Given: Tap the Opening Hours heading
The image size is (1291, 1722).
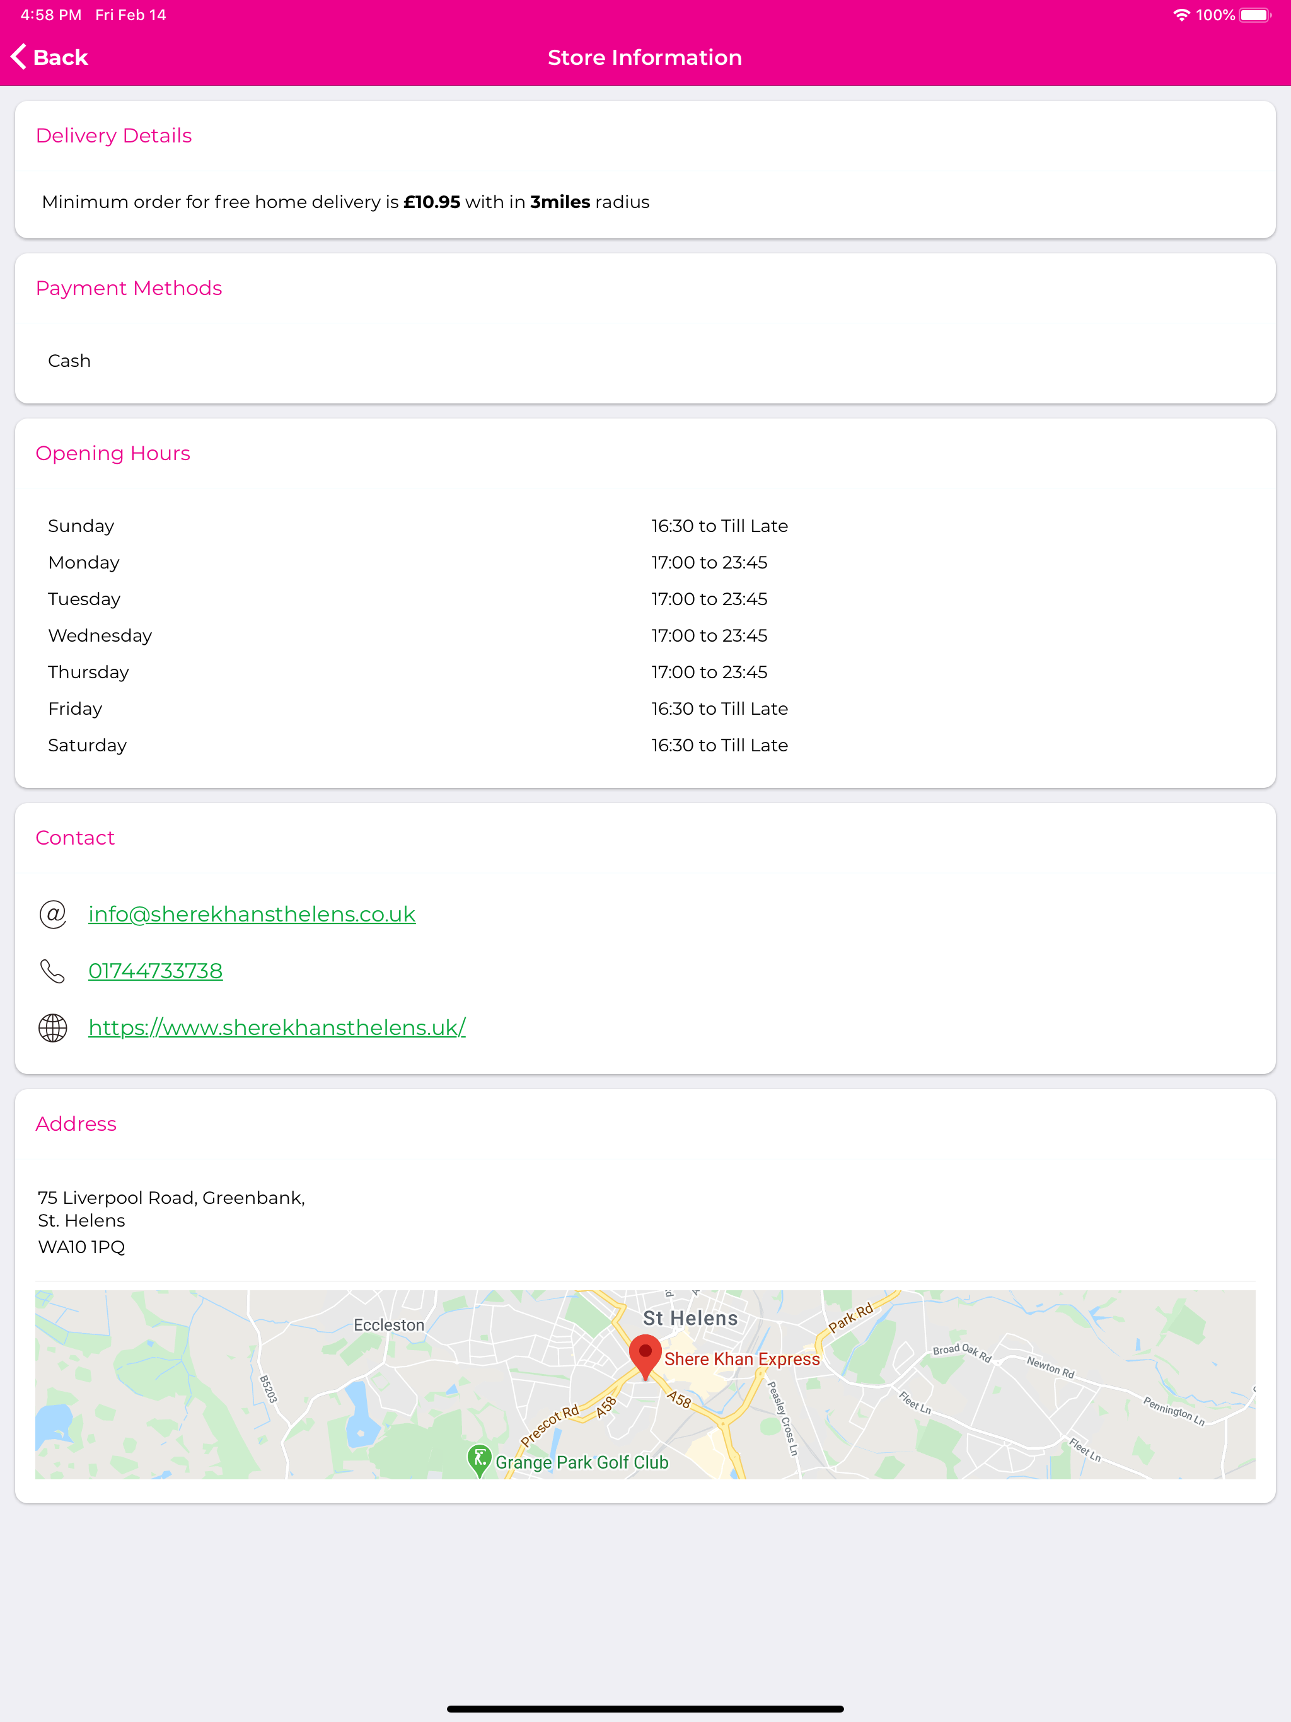Looking at the screenshot, I should pos(113,453).
